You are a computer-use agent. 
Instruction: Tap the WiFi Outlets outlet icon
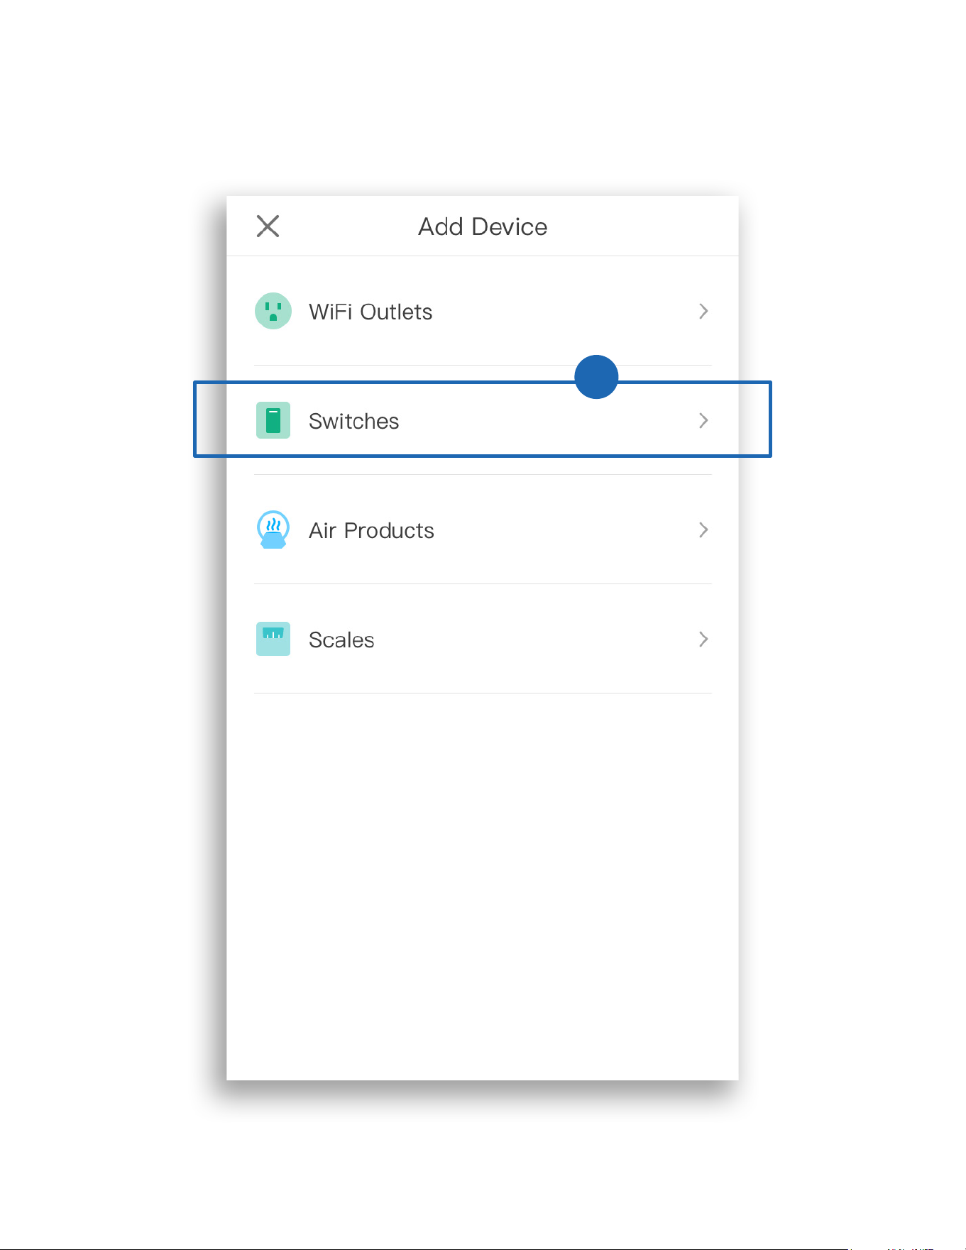tap(273, 311)
